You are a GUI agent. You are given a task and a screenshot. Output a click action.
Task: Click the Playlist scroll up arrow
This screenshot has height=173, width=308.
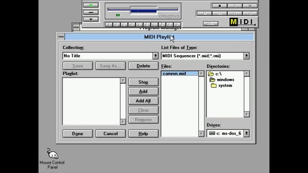point(123,80)
